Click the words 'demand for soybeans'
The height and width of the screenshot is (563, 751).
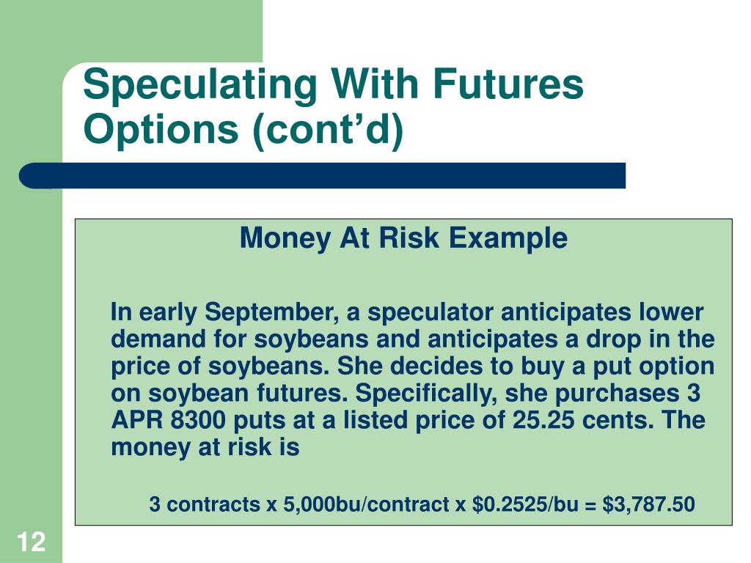click(240, 339)
